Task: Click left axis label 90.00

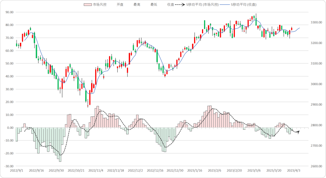Action: point(9,12)
